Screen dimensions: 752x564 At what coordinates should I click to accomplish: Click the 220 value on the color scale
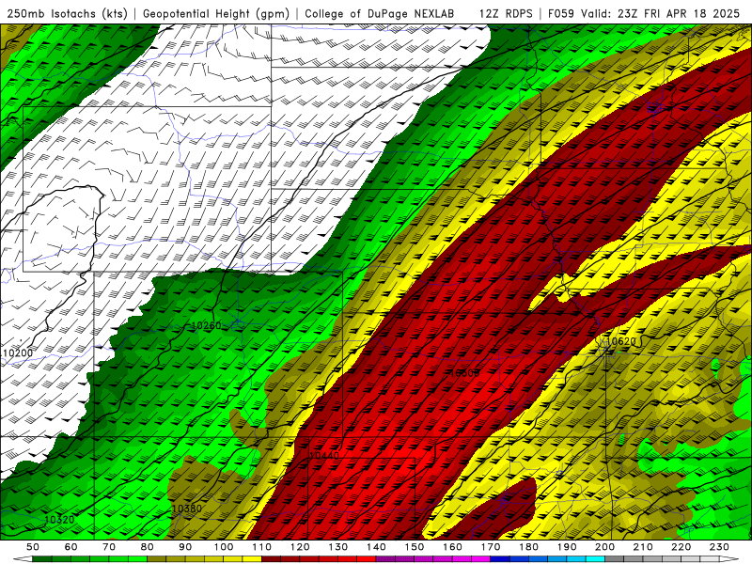(x=681, y=547)
